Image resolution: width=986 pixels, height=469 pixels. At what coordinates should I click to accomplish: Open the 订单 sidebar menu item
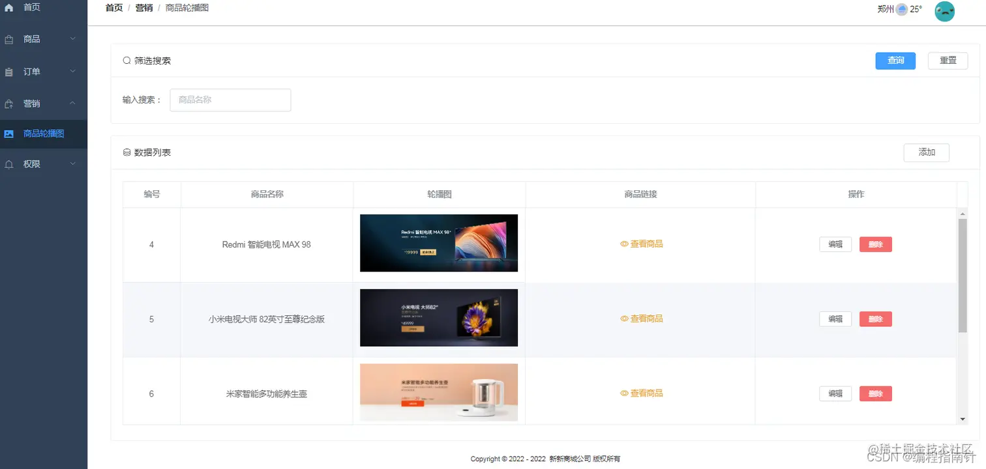pyautogui.click(x=44, y=72)
